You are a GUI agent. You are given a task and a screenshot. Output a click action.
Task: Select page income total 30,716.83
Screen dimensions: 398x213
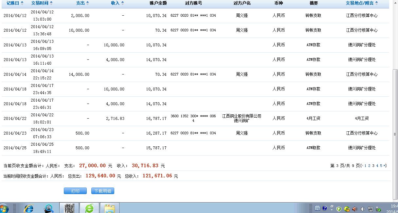[145, 166]
